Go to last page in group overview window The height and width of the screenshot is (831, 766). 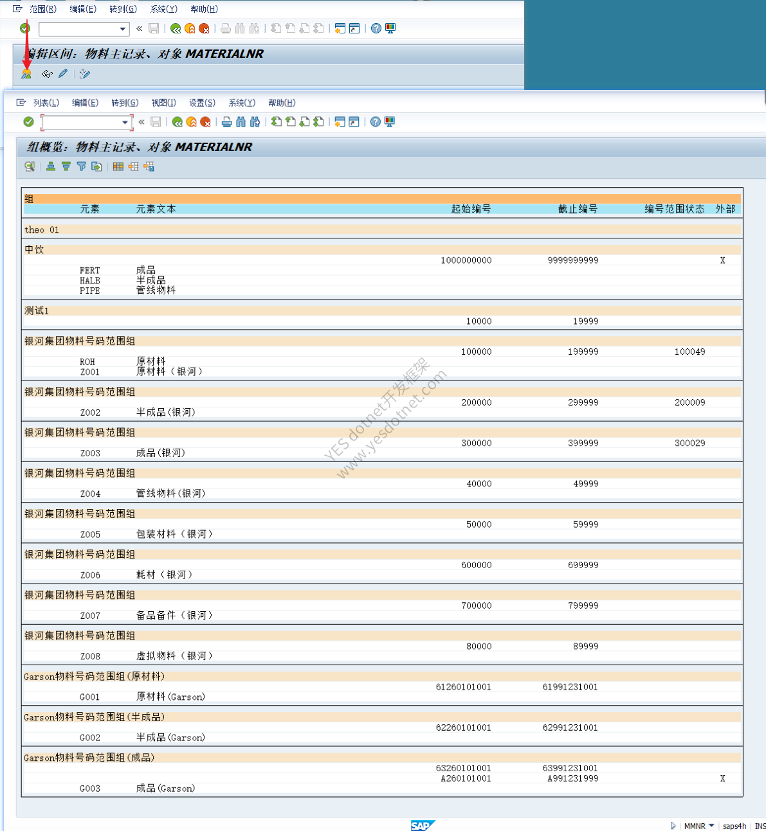coord(319,121)
